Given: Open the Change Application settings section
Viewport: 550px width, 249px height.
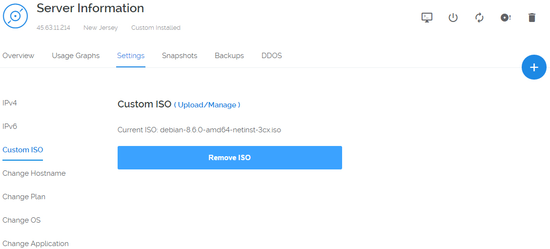Looking at the screenshot, I should 36,244.
